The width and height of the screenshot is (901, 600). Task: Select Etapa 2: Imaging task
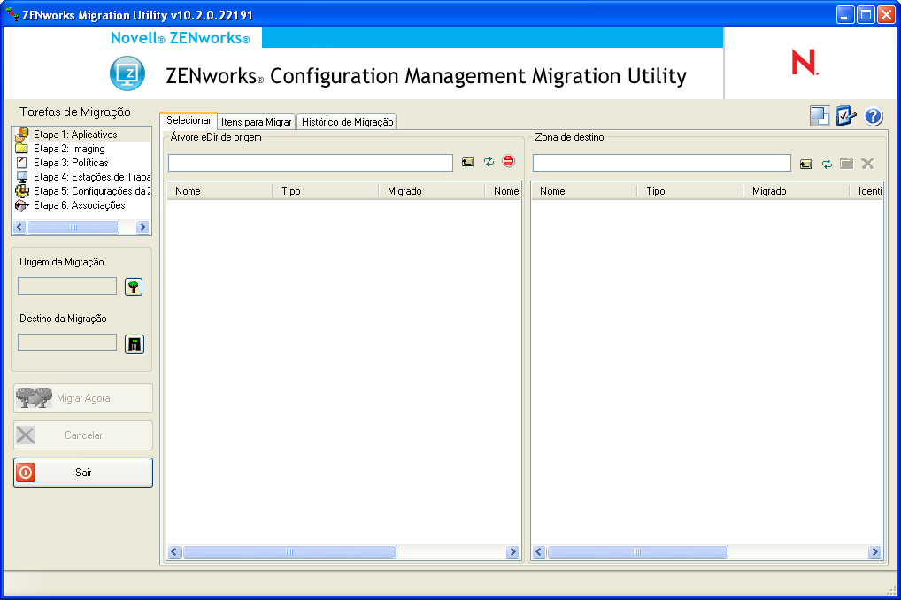69,149
